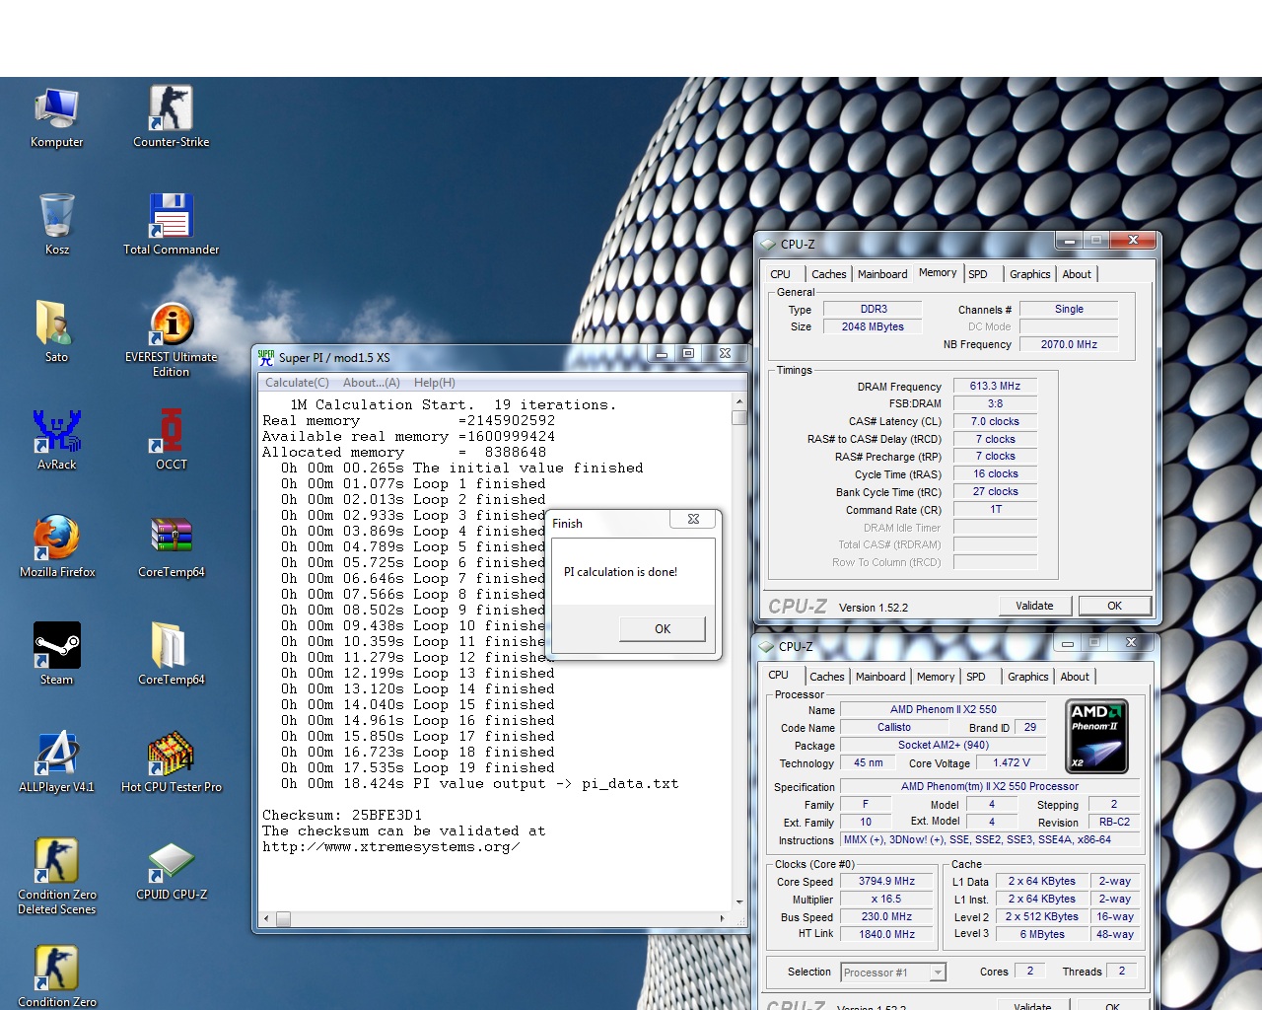Open the Kosz recycle bin icon

pos(56,217)
